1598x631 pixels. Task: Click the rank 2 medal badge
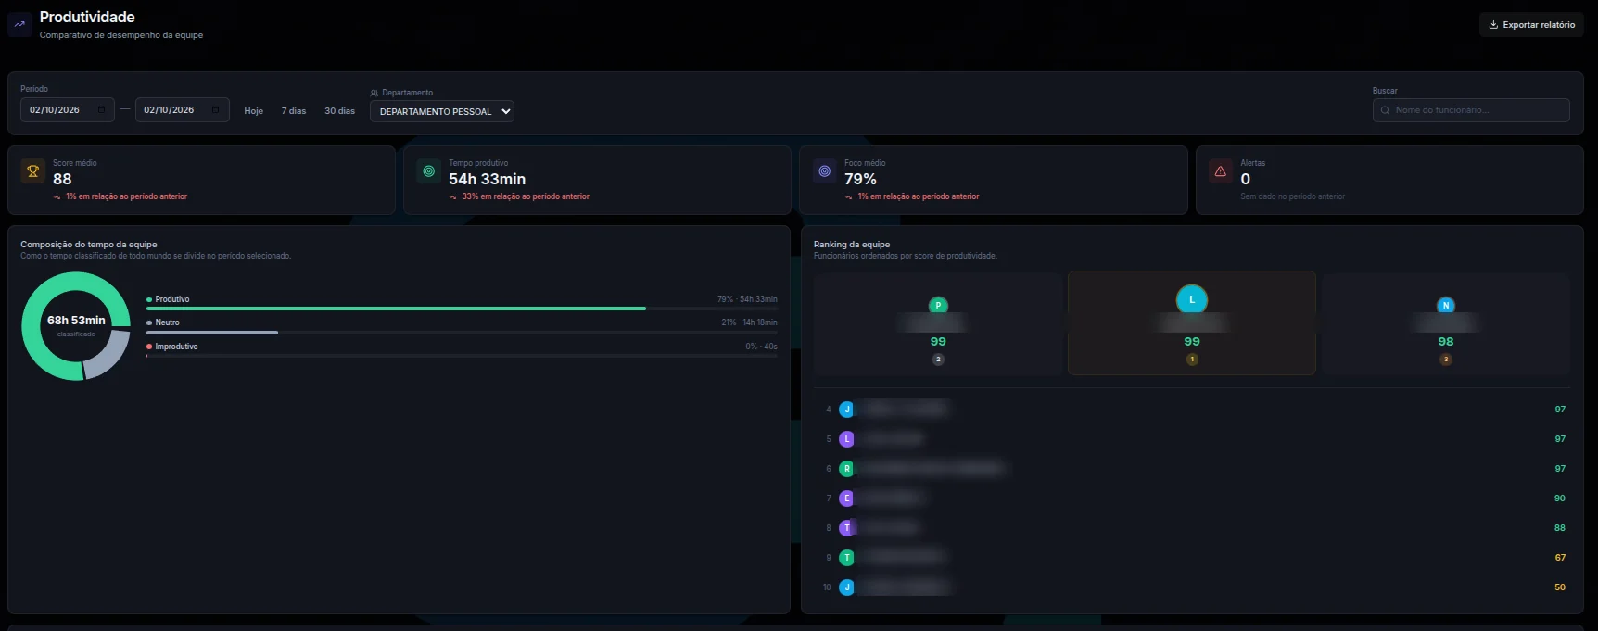(938, 360)
